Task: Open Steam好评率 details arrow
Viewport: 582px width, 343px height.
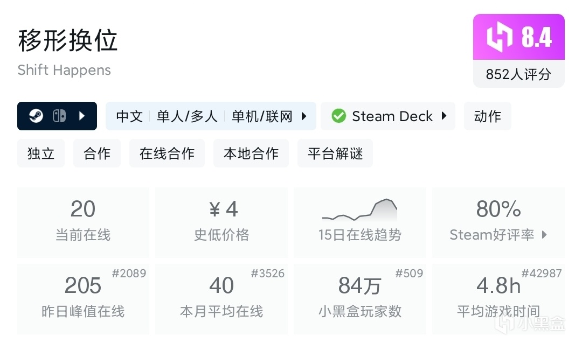Action: click(544, 235)
